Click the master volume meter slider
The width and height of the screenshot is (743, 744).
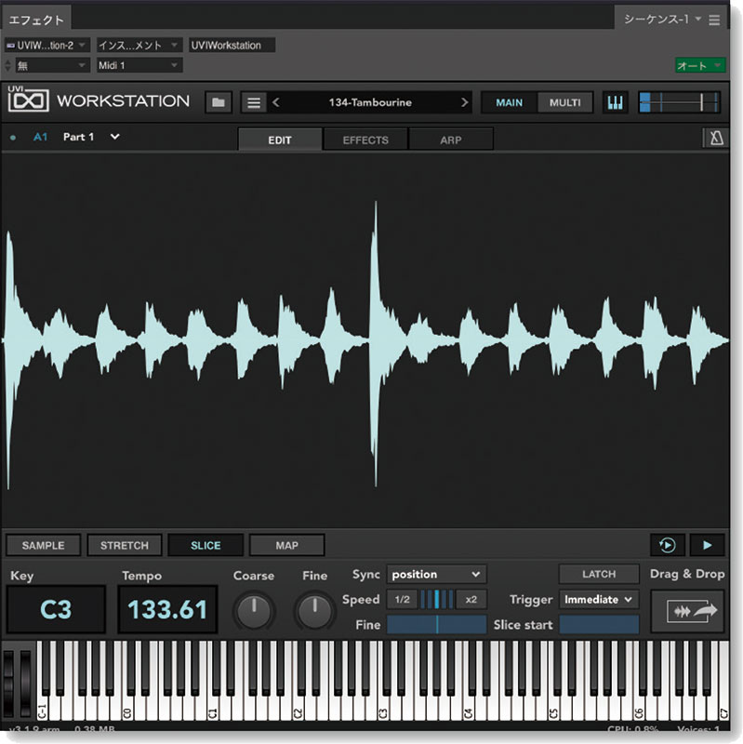tap(680, 102)
